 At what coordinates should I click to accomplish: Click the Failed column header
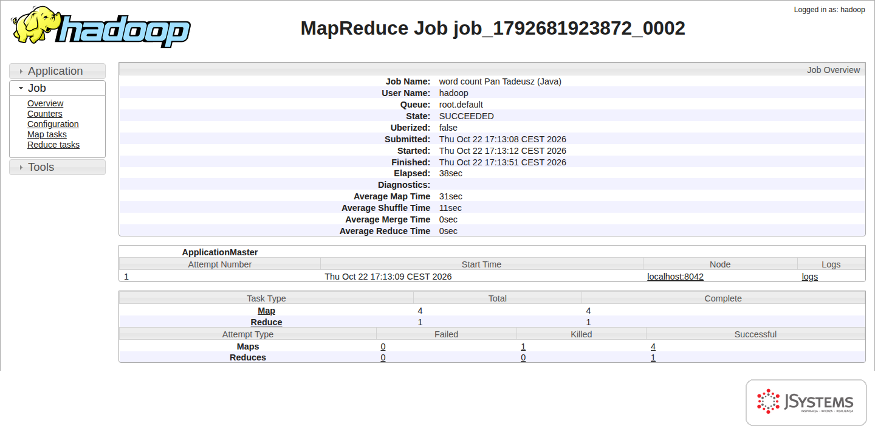coord(447,334)
